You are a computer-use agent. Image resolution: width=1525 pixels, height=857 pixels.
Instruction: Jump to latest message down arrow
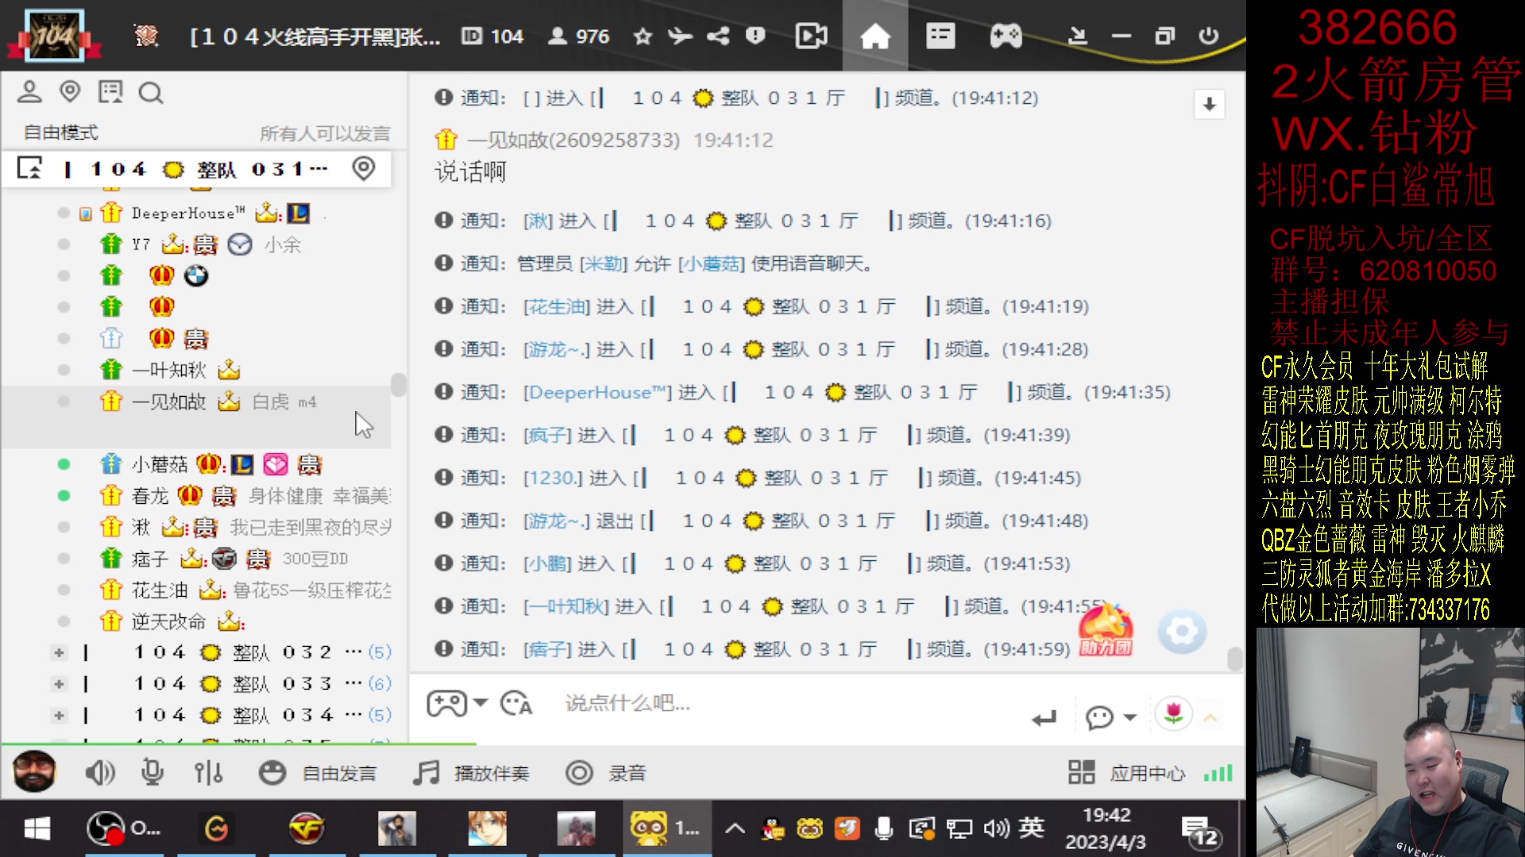coord(1209,104)
